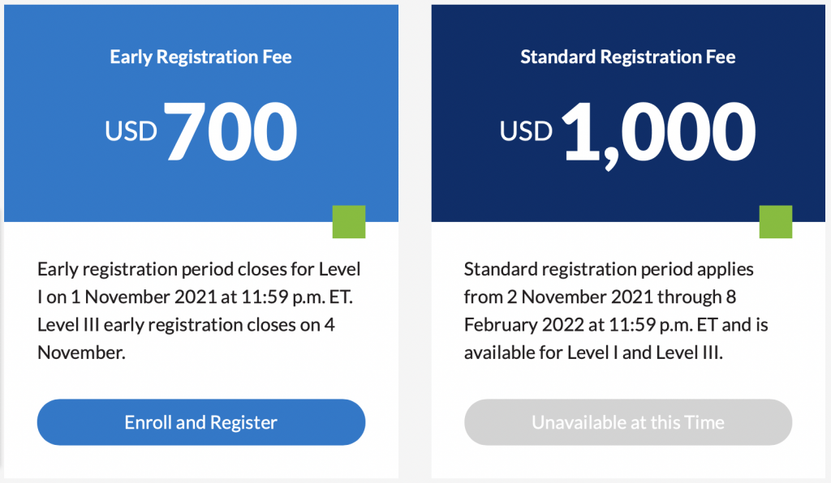Screen dimensions: 831x483
Task: Select the Standard Registration Fee heading
Action: point(627,57)
